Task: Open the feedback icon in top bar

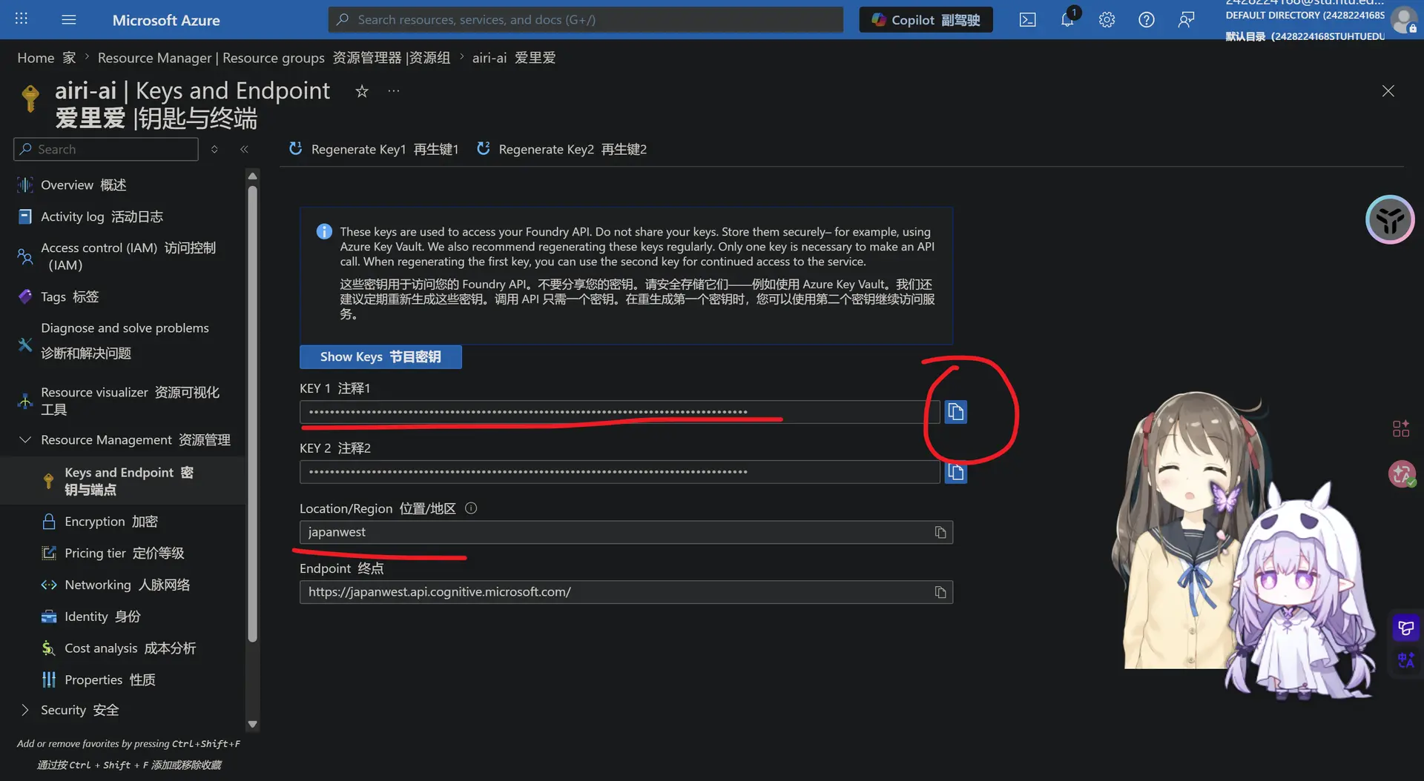Action: (x=1186, y=20)
